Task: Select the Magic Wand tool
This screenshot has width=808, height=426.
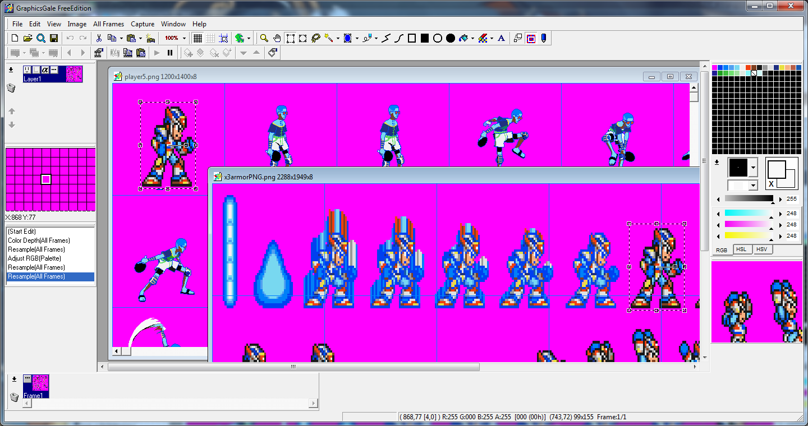Action: coord(329,38)
